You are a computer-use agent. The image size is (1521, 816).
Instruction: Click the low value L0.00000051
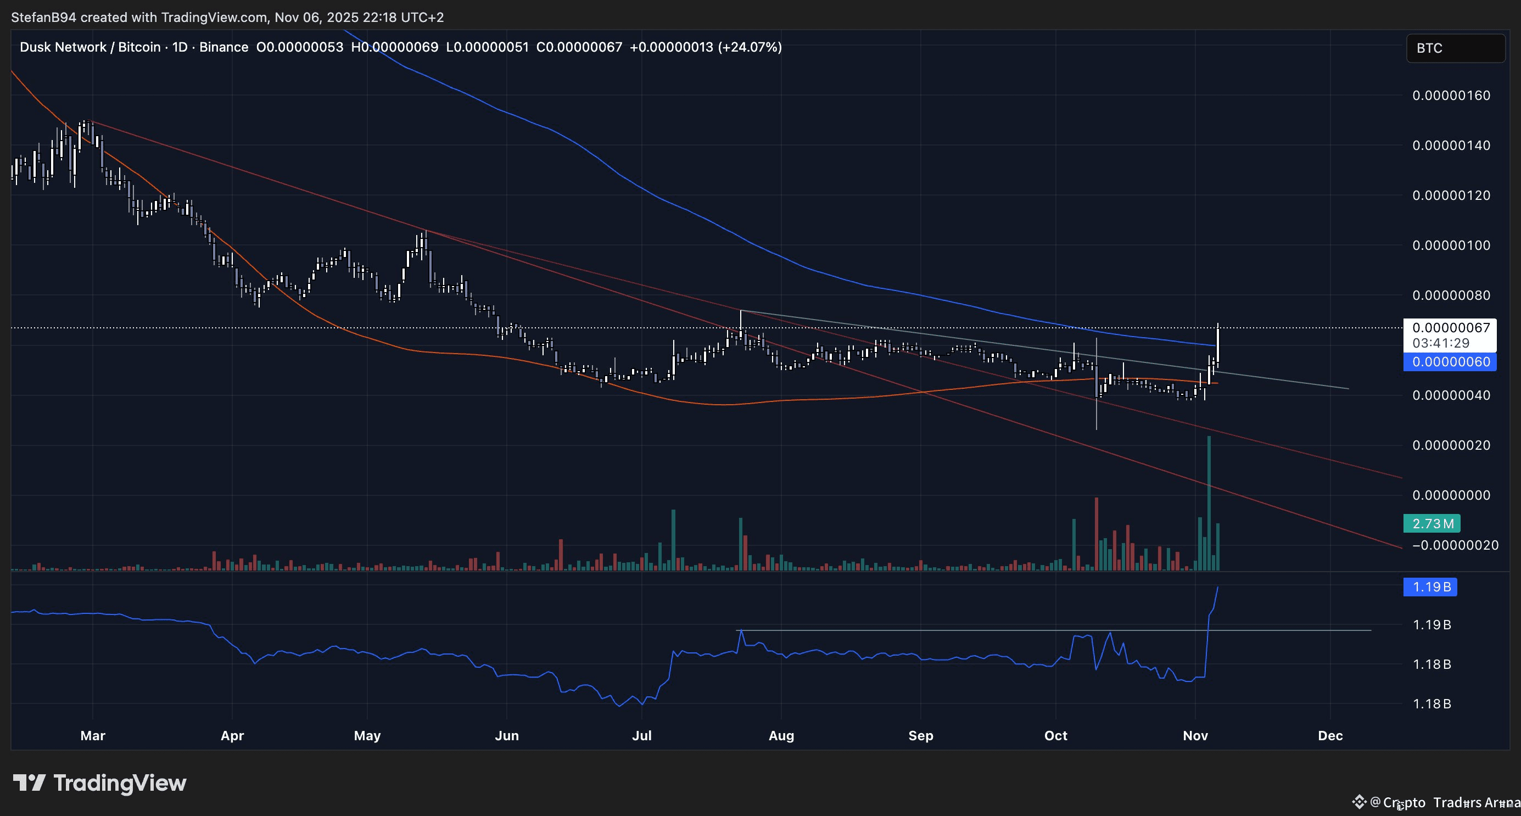[x=487, y=47]
